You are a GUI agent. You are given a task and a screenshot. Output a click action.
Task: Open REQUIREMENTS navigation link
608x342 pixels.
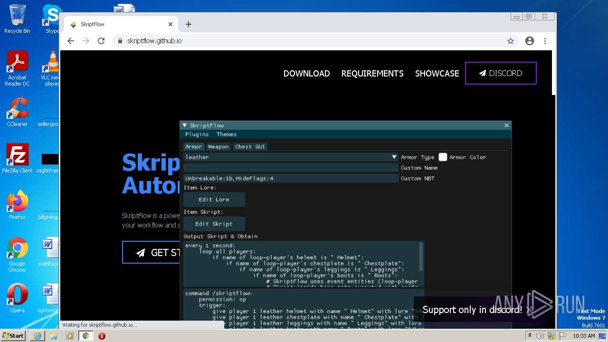[x=372, y=74]
